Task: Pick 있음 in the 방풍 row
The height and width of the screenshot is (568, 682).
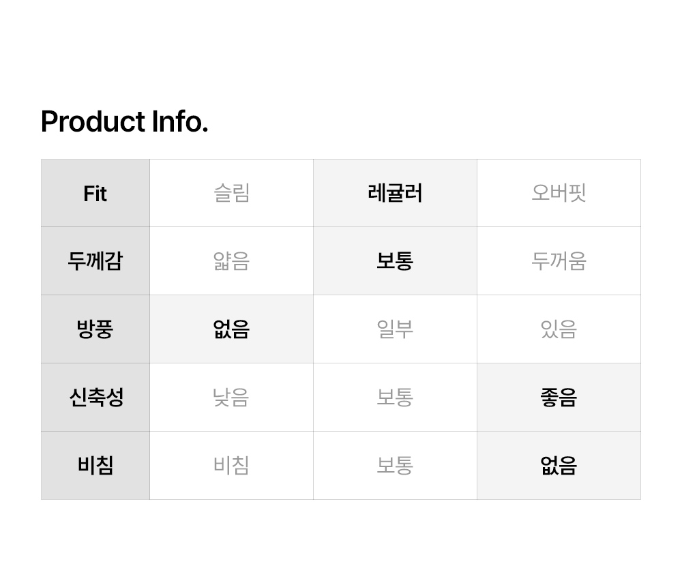Action: point(559,329)
